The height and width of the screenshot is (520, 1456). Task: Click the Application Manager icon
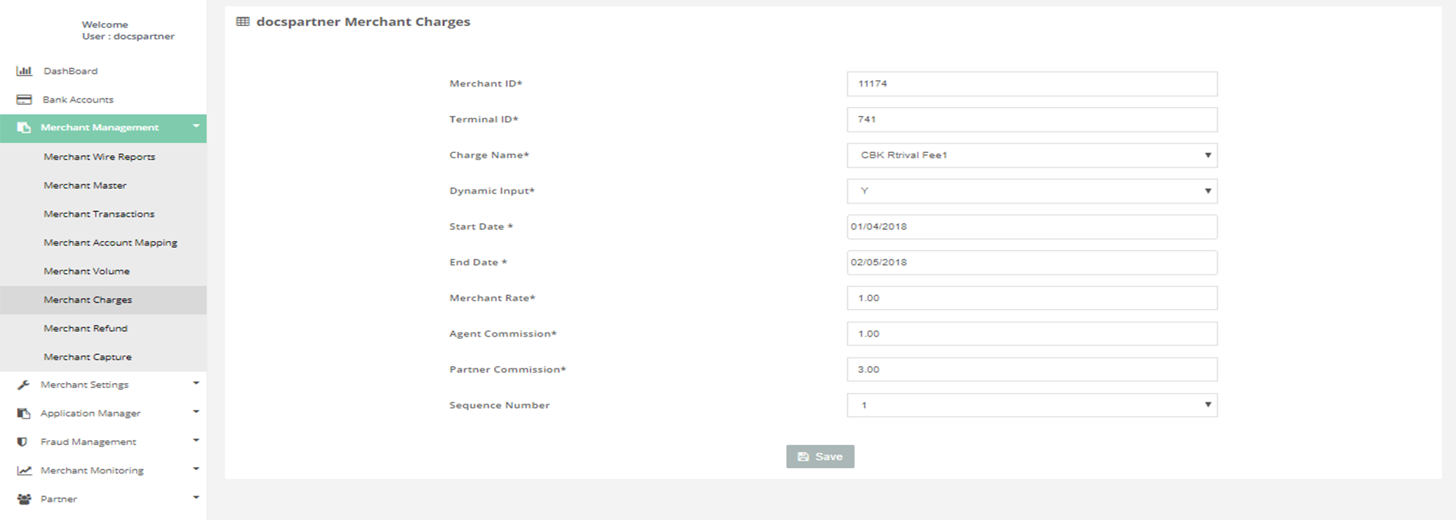click(x=24, y=414)
